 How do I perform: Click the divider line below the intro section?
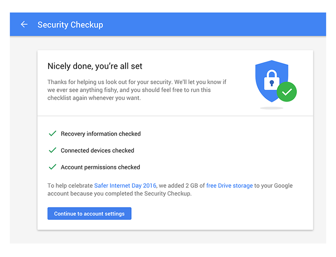(175, 116)
